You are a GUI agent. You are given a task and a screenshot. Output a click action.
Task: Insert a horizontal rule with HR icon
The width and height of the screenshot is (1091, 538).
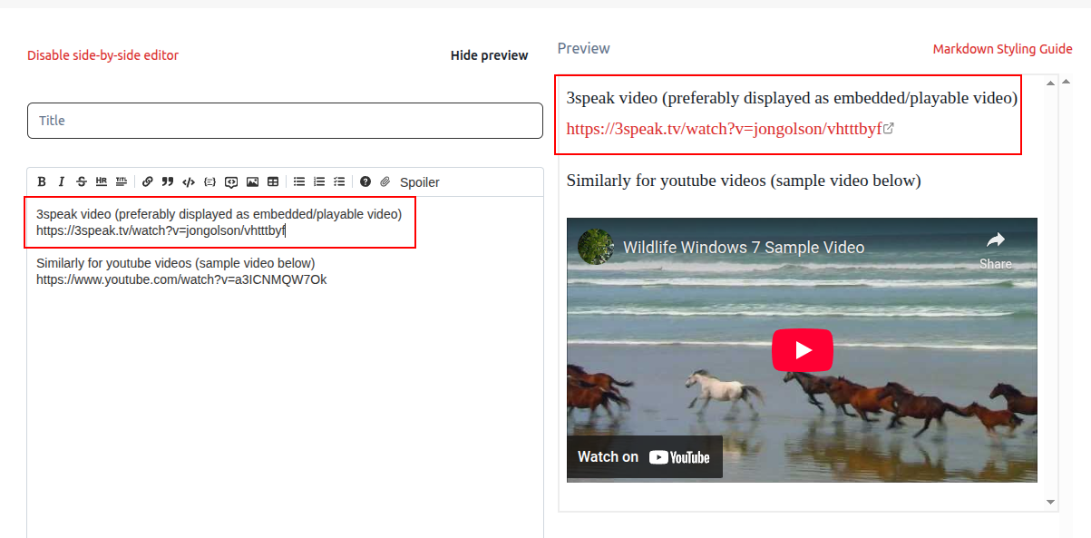click(x=102, y=182)
